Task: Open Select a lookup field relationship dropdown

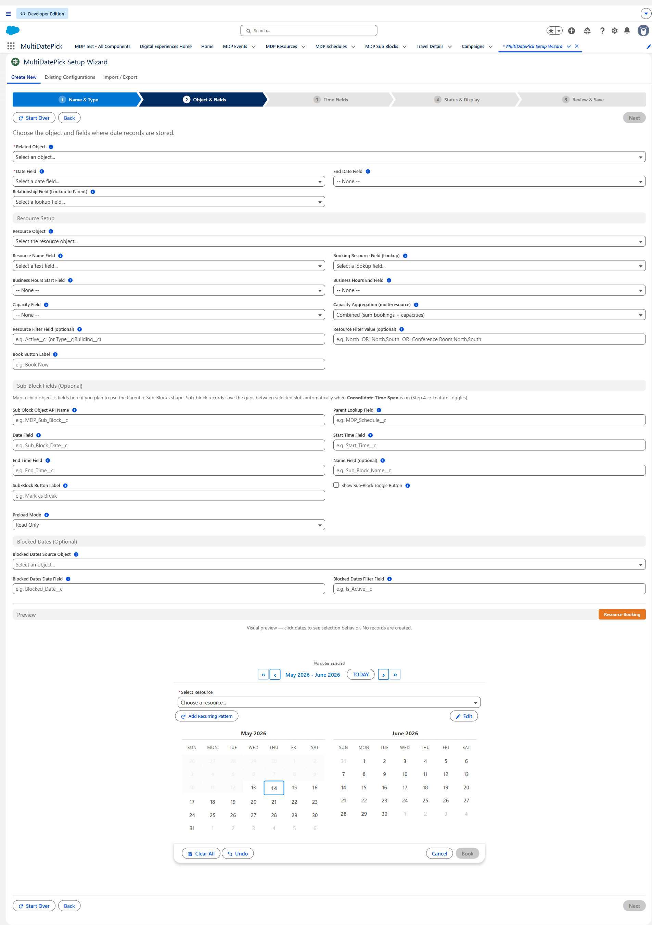Action: point(169,202)
